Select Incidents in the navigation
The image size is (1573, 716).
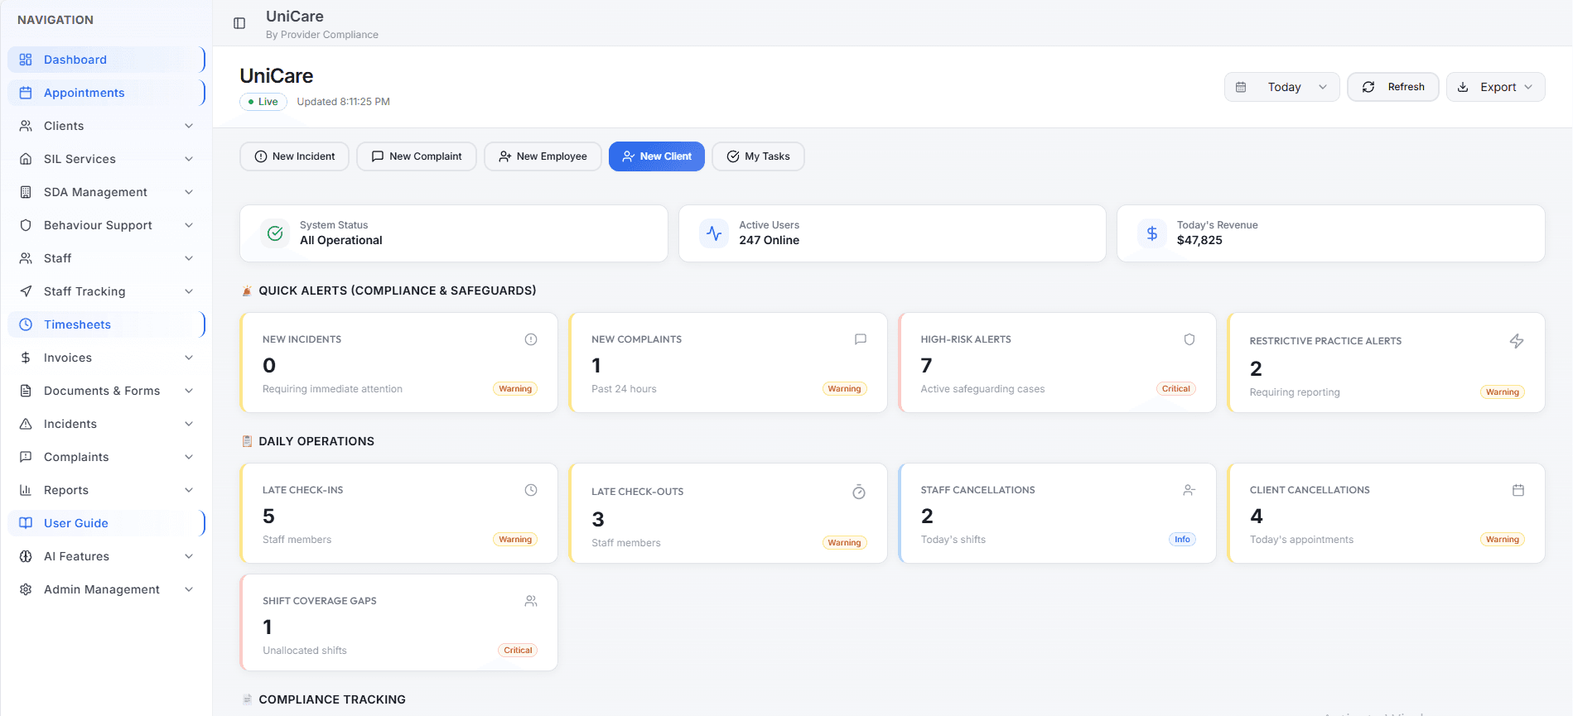pos(106,424)
